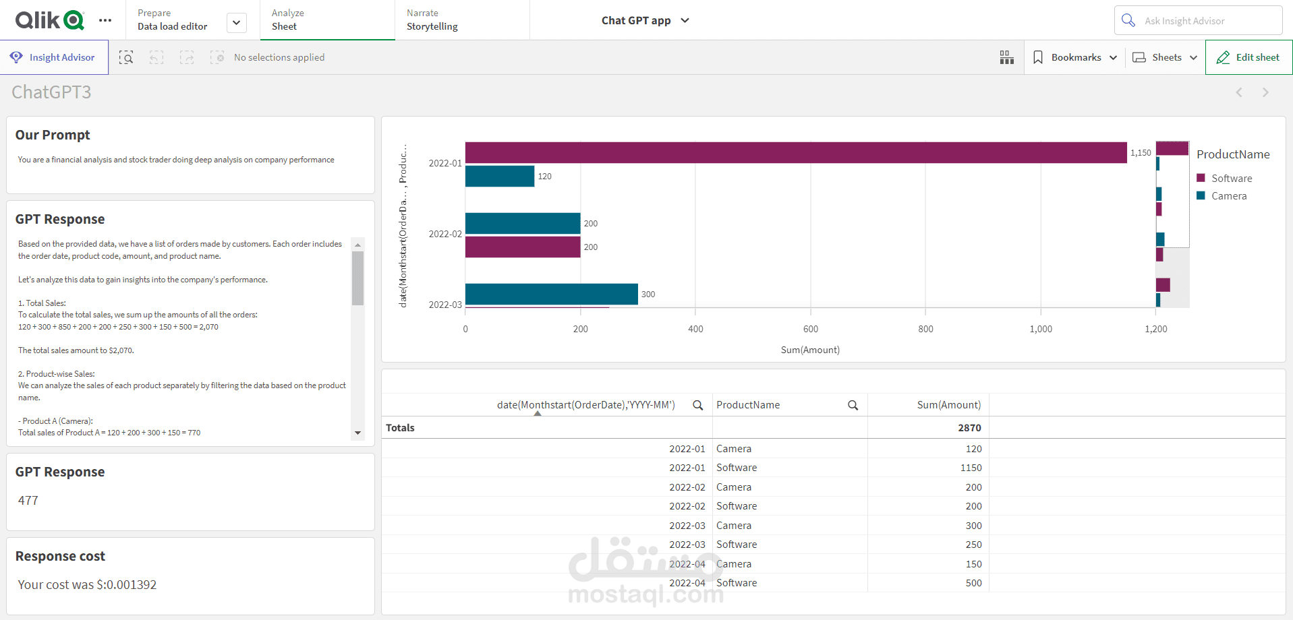1293x620 pixels.
Task: Expand the Chat GPT app name dropdown
Action: (685, 20)
